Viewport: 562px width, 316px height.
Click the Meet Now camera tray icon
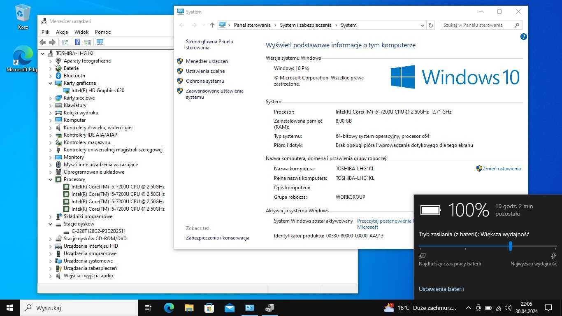click(x=478, y=308)
